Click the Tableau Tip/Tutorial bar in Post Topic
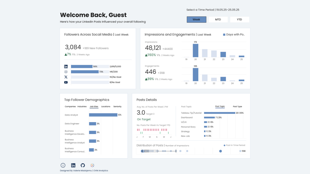 pos(219,113)
